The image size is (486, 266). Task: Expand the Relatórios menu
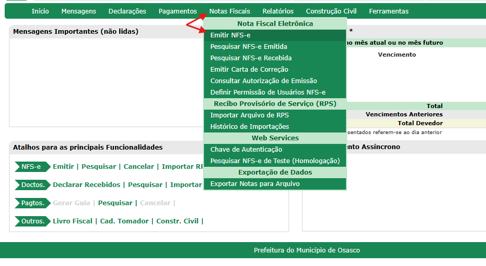[x=278, y=11]
